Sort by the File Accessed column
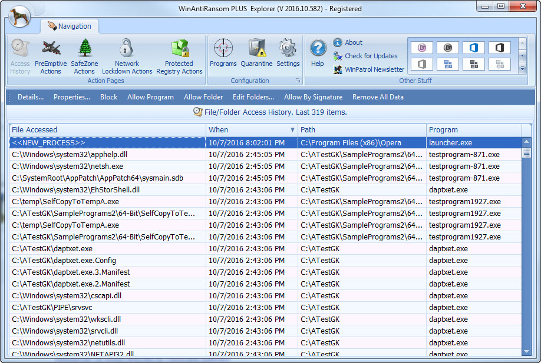 [108, 130]
